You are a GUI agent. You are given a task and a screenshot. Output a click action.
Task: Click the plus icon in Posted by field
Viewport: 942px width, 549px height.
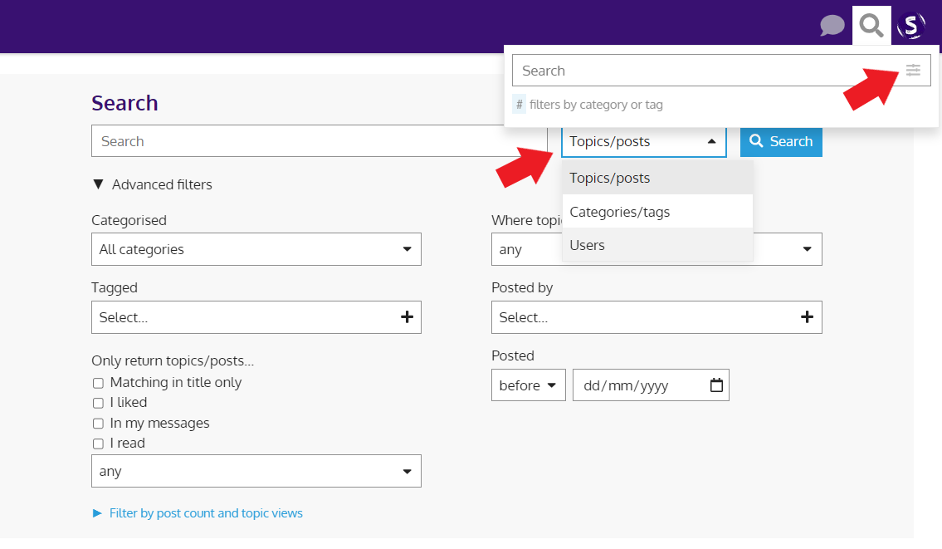pyautogui.click(x=807, y=317)
